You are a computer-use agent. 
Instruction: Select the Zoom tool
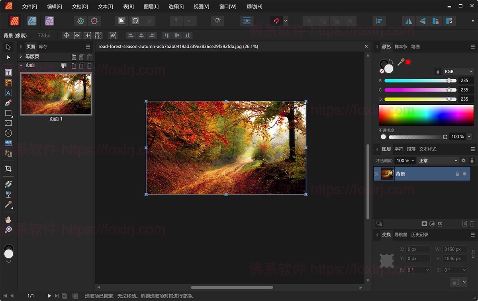8,229
